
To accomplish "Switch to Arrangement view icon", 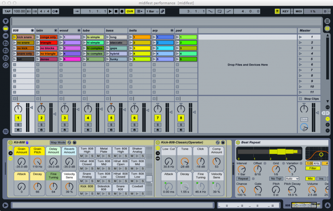I will pyautogui.click(x=327, y=21).
